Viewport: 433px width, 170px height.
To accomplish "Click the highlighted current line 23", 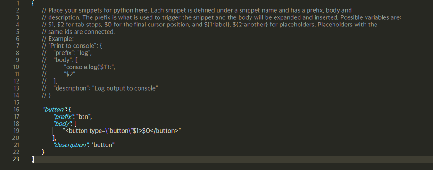I will (x=232, y=159).
